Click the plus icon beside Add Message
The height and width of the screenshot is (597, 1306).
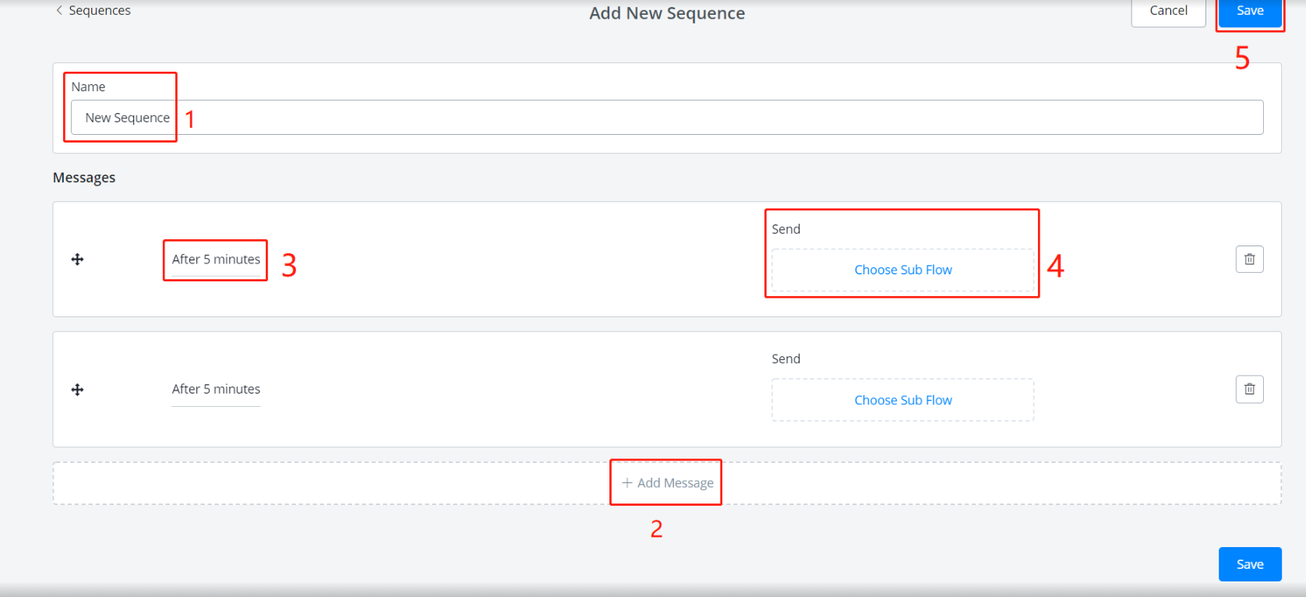coord(627,483)
